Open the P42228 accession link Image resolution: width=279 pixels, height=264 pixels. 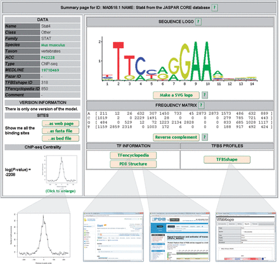(48, 58)
